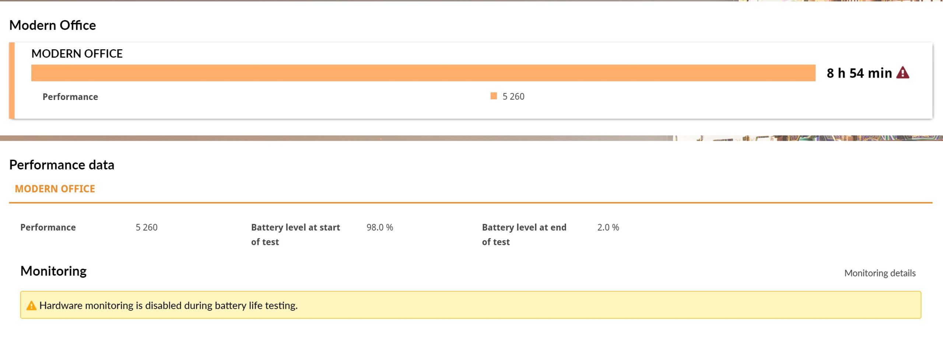Click the hardware monitoring disabled message text
Image resolution: width=943 pixels, height=343 pixels.
(x=168, y=306)
